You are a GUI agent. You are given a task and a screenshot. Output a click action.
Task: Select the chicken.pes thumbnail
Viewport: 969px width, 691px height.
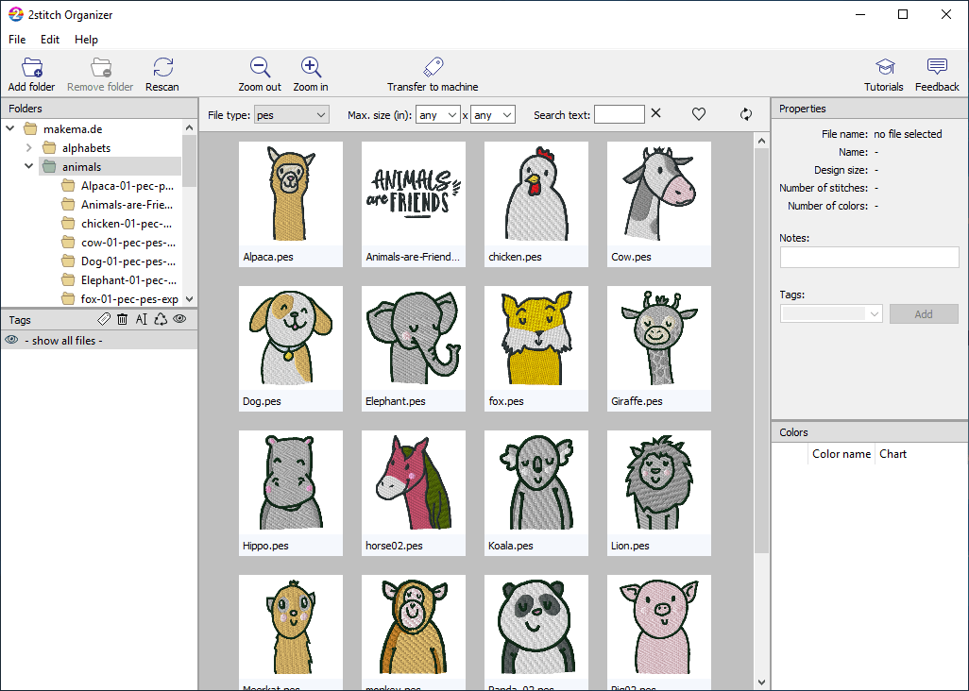[x=536, y=205]
